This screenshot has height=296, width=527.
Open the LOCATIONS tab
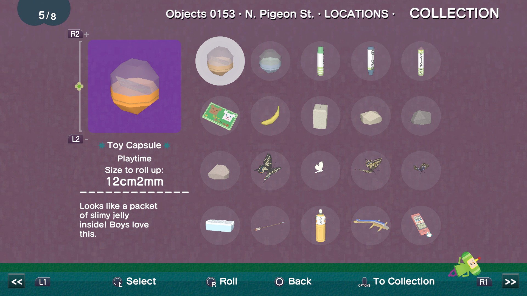356,14
